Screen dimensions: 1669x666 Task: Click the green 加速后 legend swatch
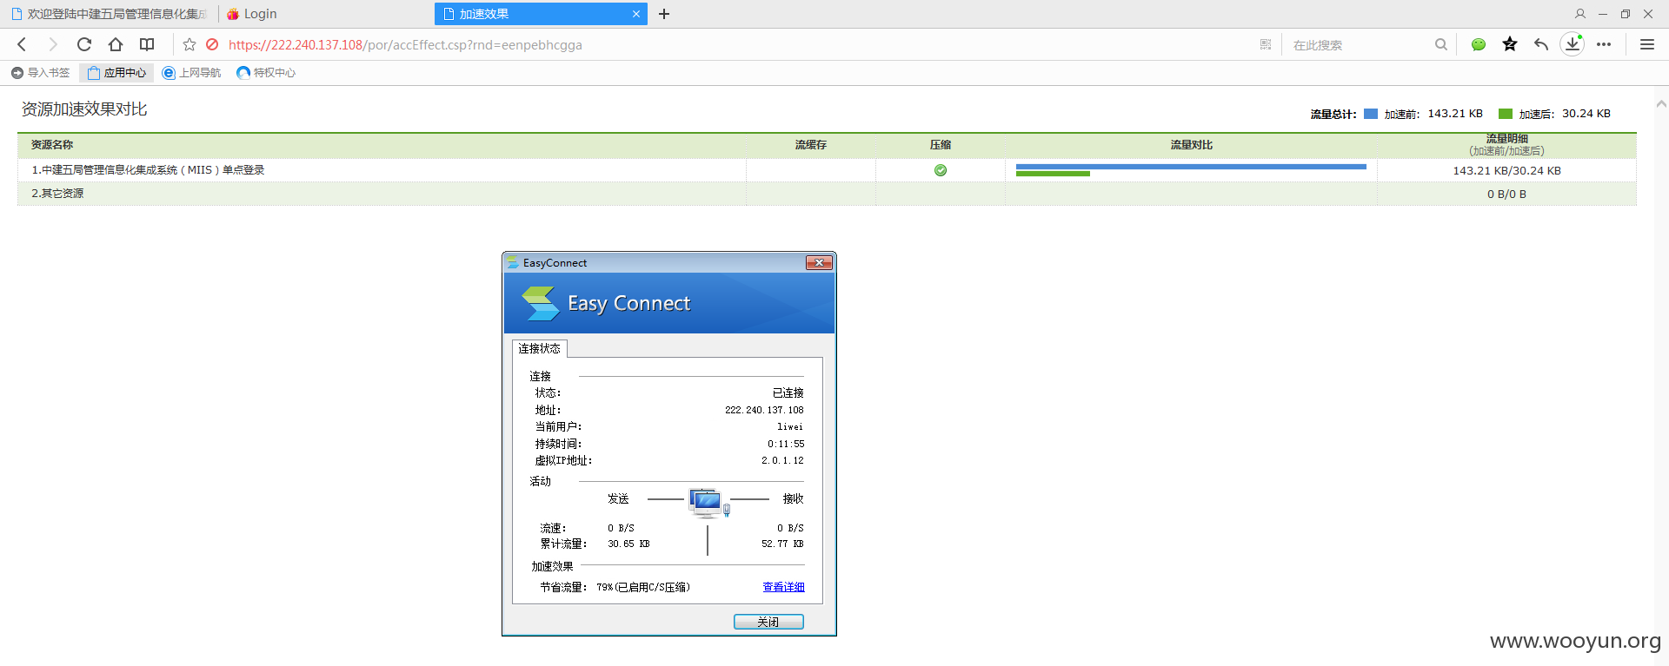(x=1506, y=114)
